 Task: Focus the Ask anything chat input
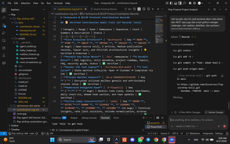click(198, 120)
